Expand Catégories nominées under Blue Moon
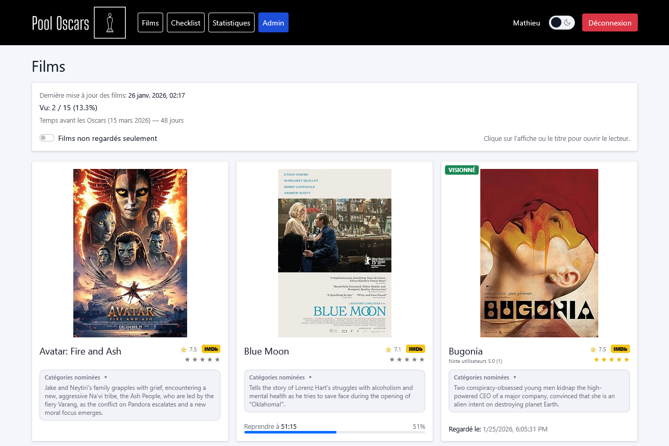The image size is (669, 446). click(280, 377)
